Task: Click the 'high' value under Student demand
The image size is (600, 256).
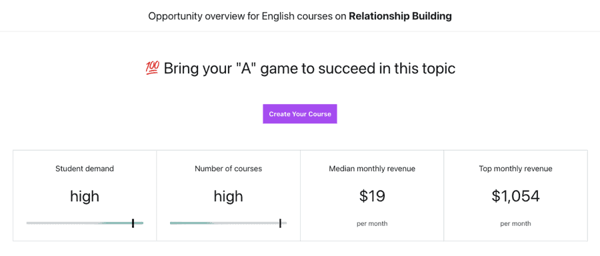Action: pos(85,196)
